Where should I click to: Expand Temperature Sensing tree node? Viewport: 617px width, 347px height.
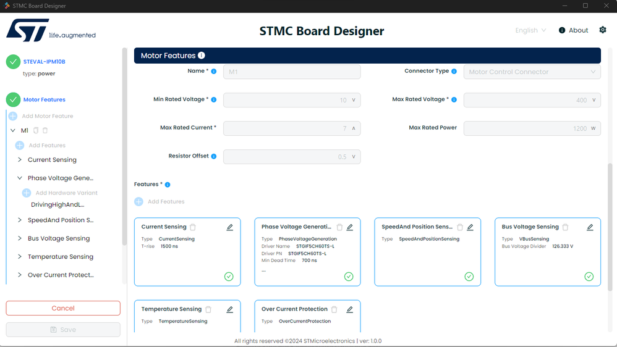(20, 257)
